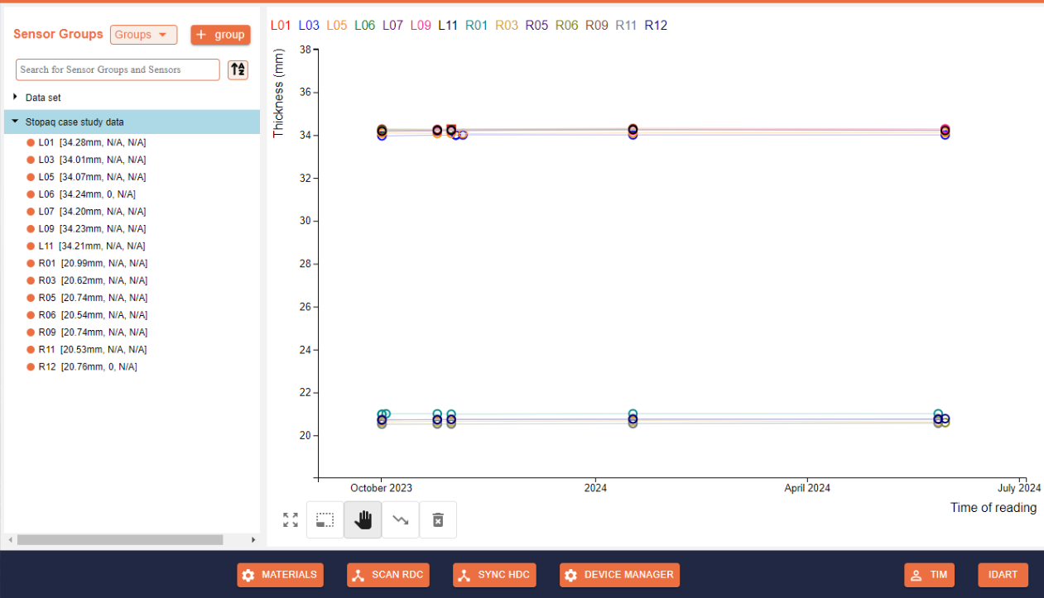Select sensor row R09 [20.74mm, N/A, N/A]
The height and width of the screenshot is (598, 1044).
[x=93, y=332]
